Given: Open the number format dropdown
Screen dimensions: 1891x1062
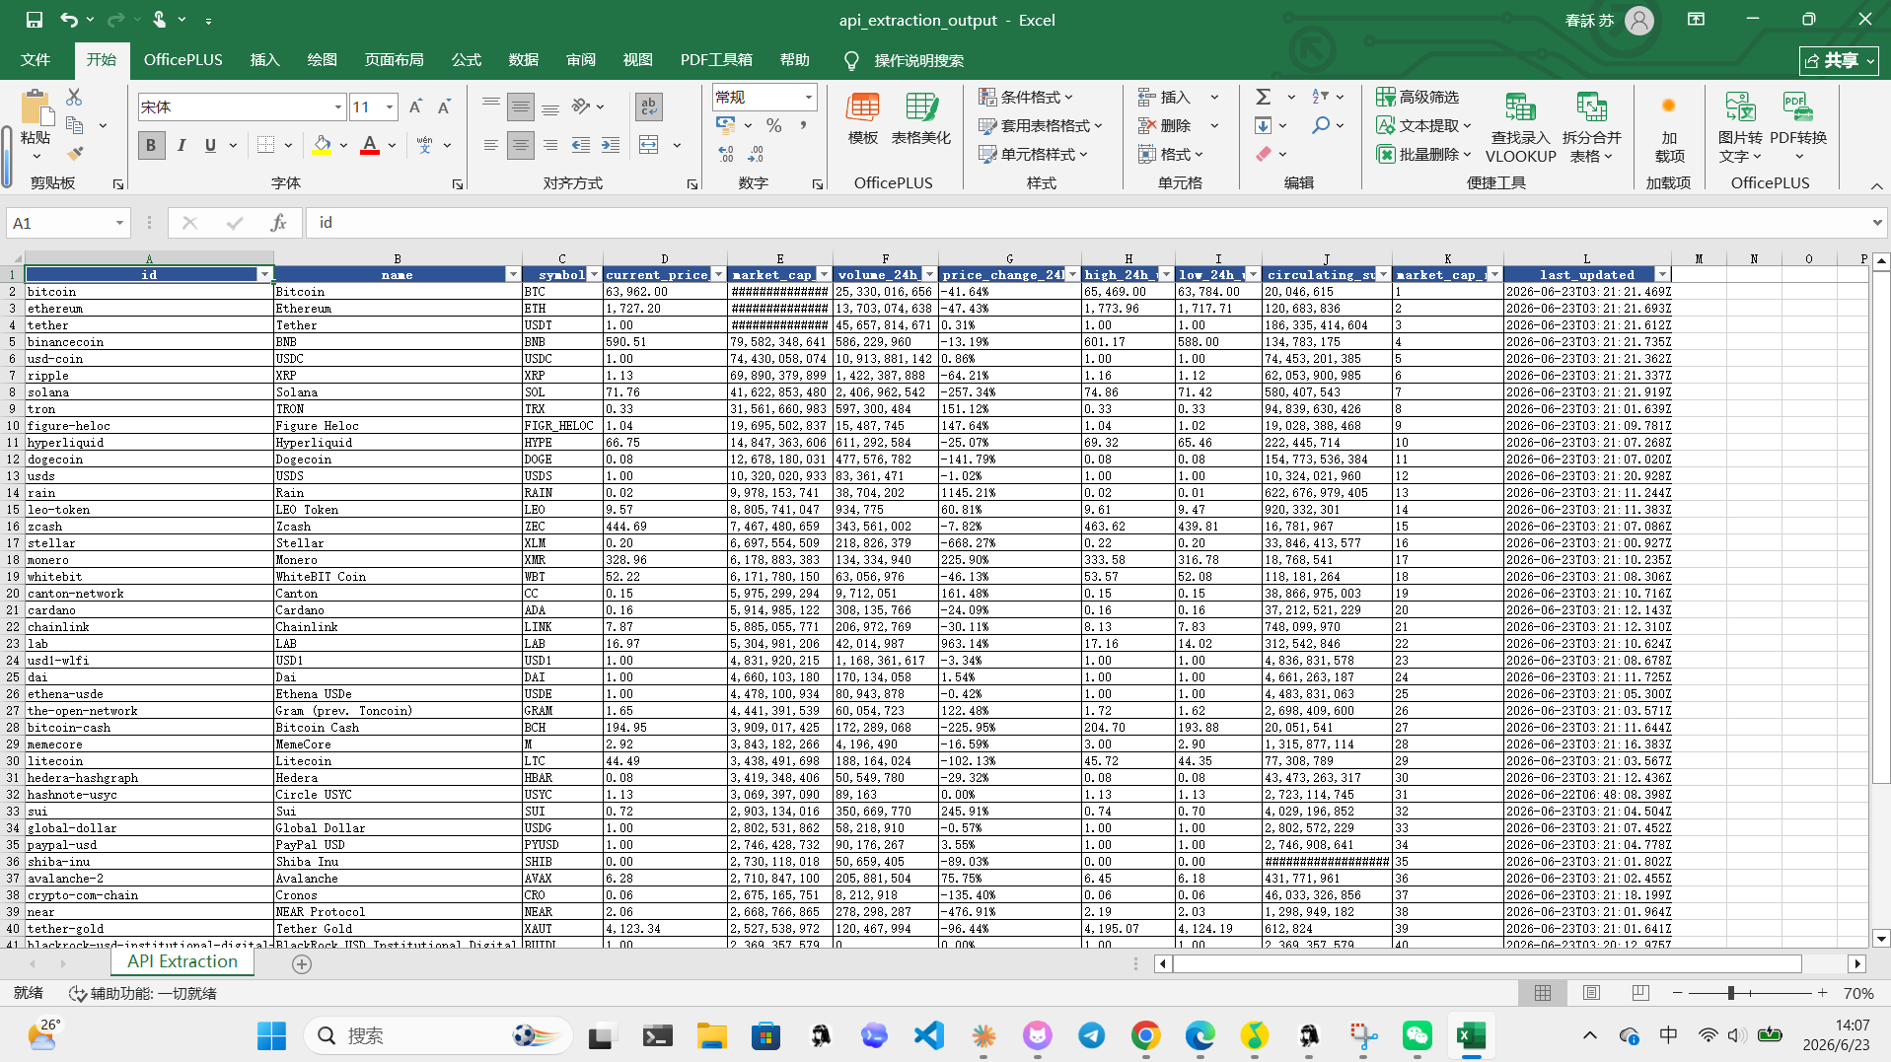Looking at the screenshot, I should point(809,97).
